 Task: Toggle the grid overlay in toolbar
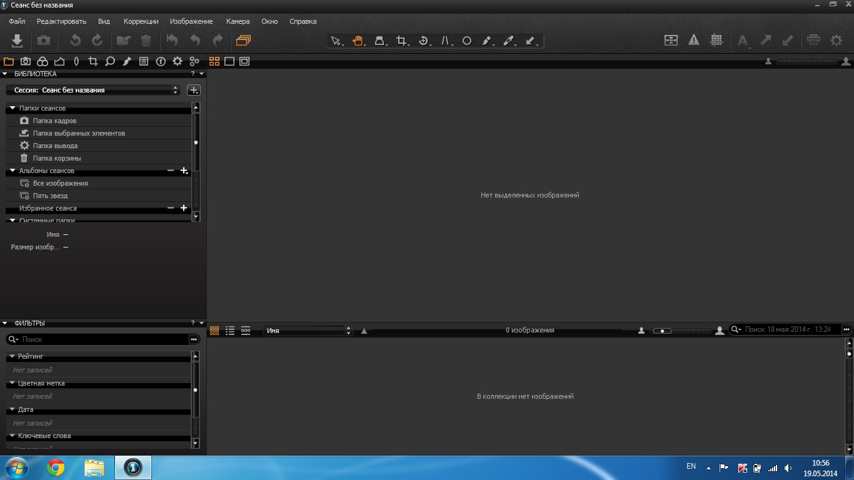coord(717,41)
